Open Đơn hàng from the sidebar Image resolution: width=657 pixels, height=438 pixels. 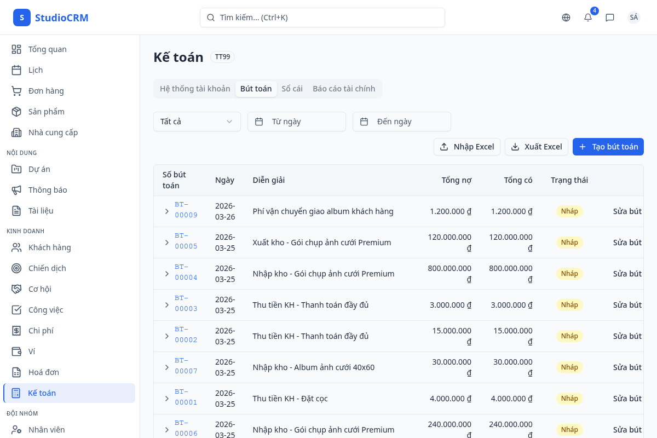[46, 91]
